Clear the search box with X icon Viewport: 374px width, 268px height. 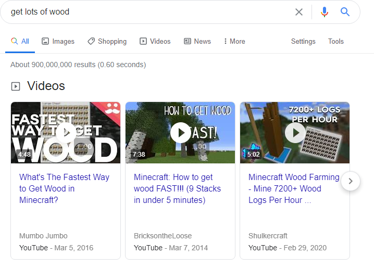[x=299, y=12]
